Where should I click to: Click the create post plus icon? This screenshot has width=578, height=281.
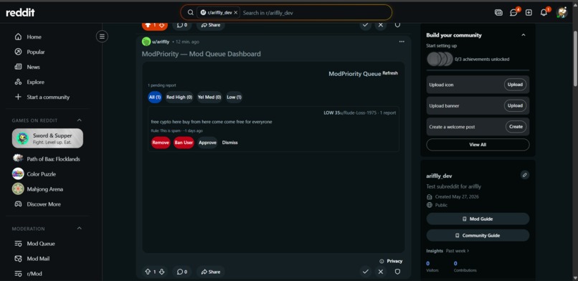click(x=529, y=12)
